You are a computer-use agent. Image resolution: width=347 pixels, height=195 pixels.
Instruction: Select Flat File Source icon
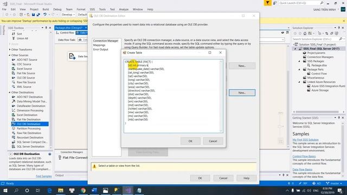coord(14,73)
